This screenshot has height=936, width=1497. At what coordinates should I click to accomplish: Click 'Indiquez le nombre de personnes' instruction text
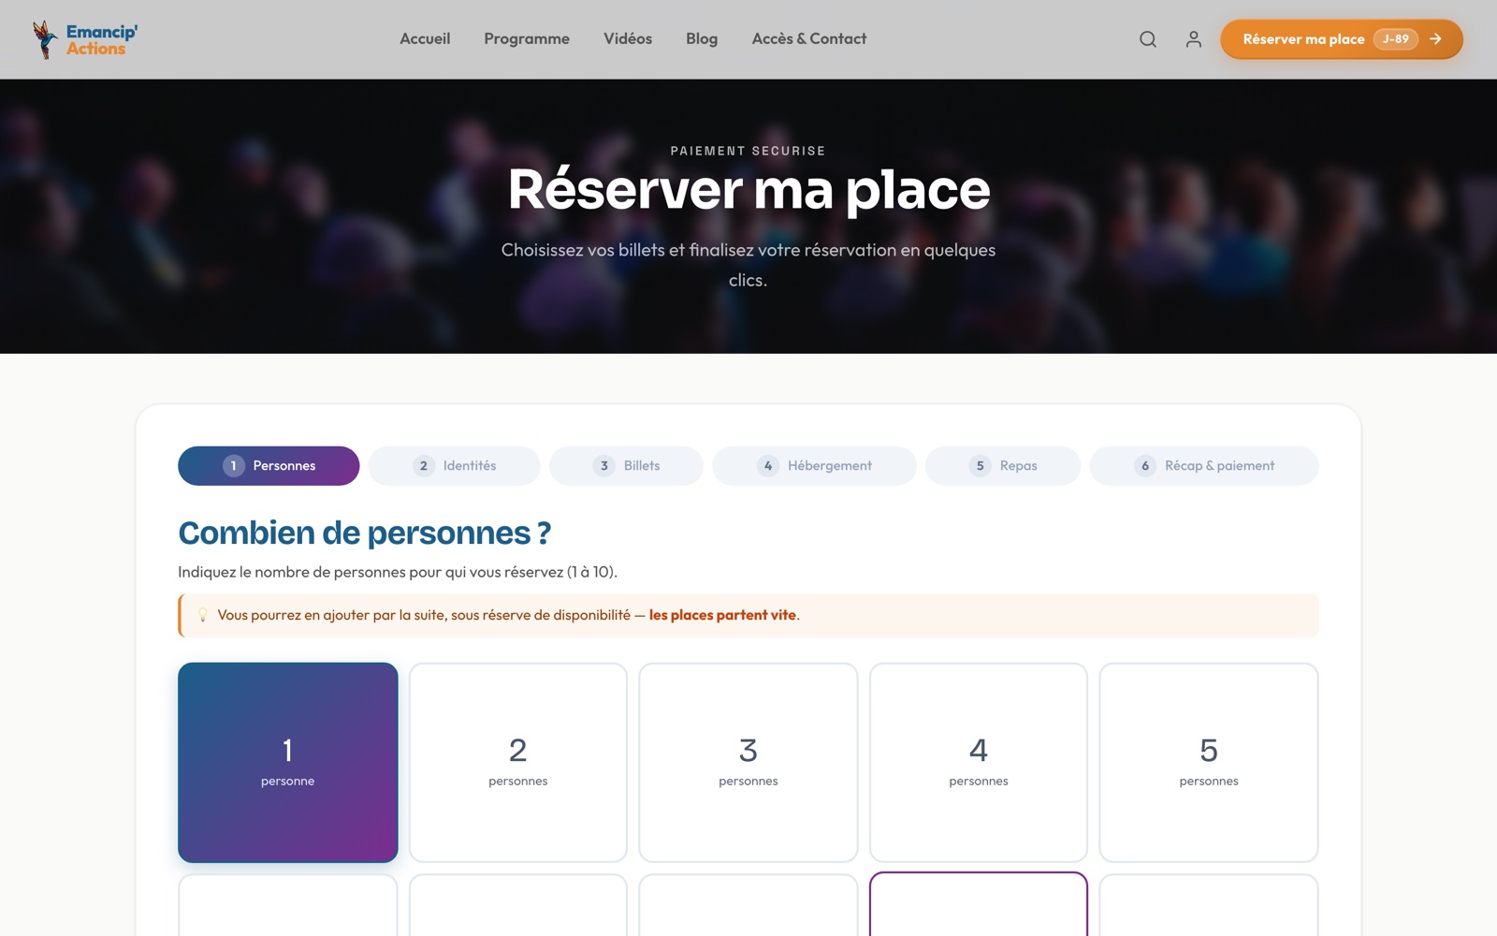point(398,572)
